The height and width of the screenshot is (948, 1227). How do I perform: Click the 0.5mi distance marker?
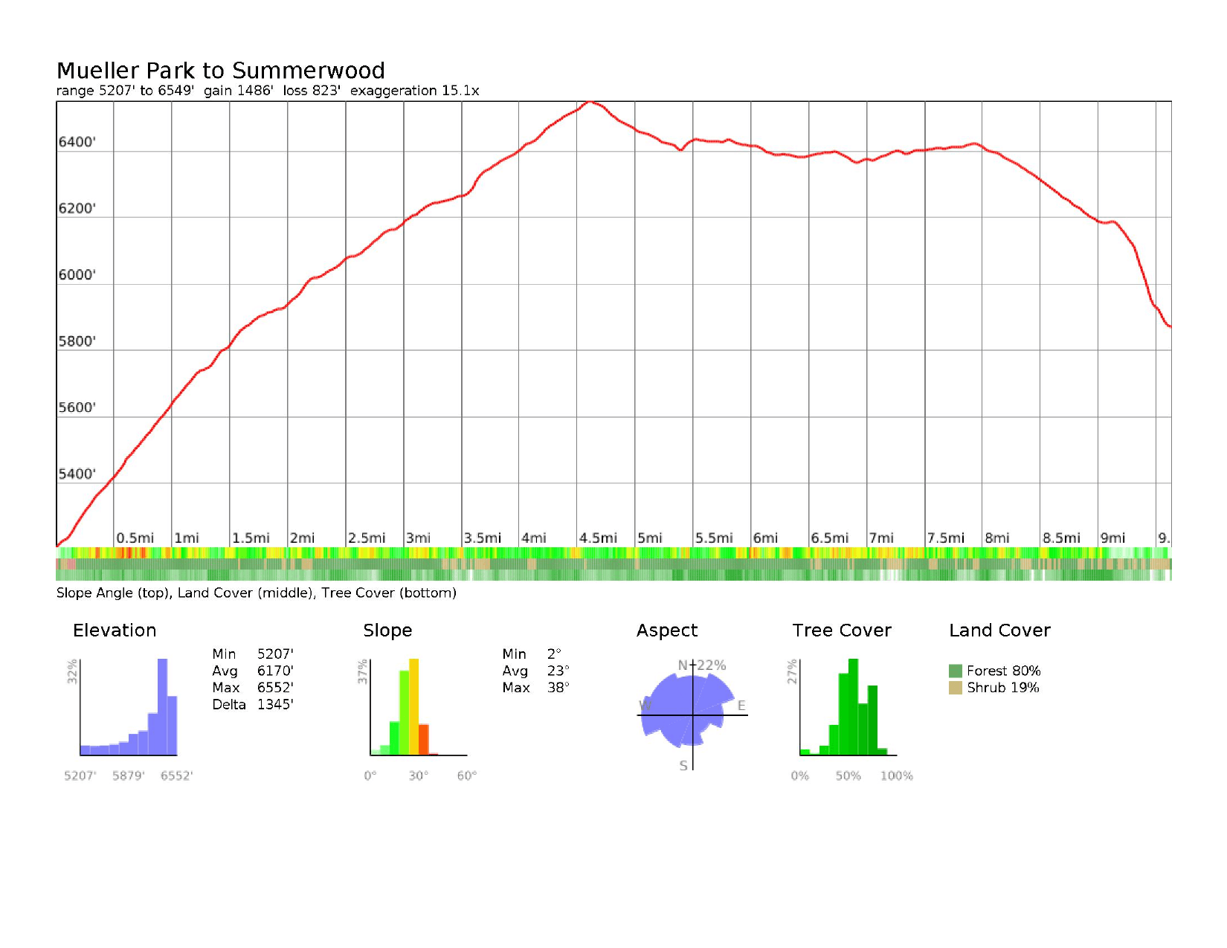[x=135, y=538]
